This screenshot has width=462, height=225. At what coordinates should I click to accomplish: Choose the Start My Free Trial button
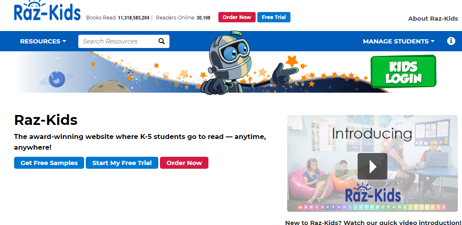coord(122,163)
